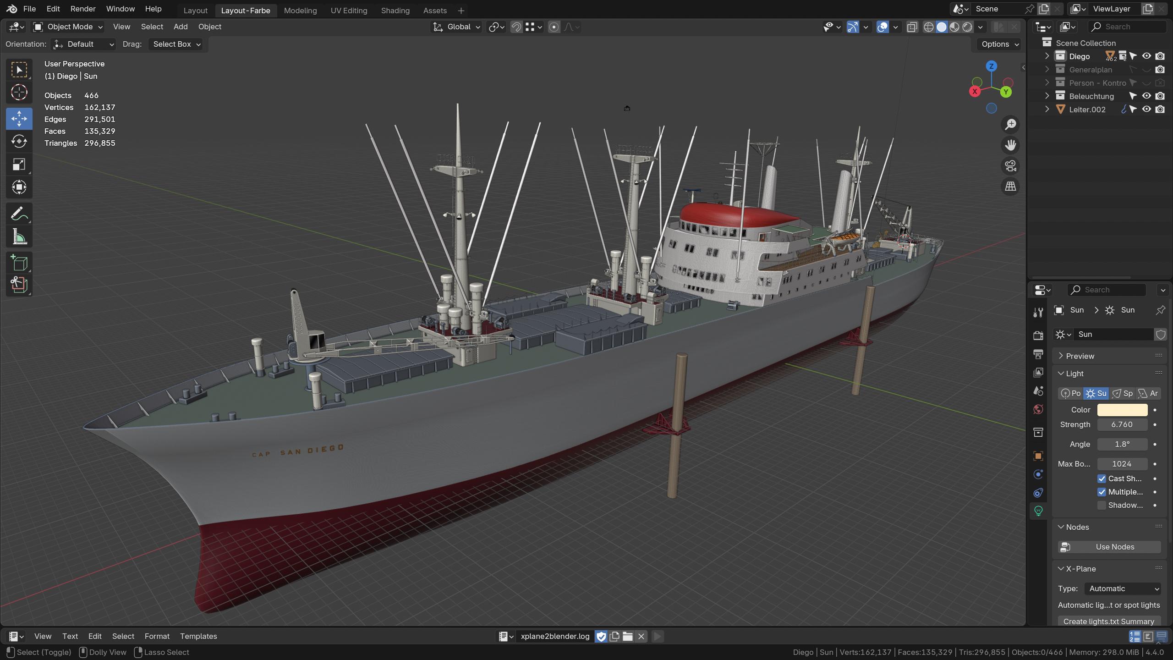
Task: Toggle snapping magnet in header
Action: click(516, 27)
